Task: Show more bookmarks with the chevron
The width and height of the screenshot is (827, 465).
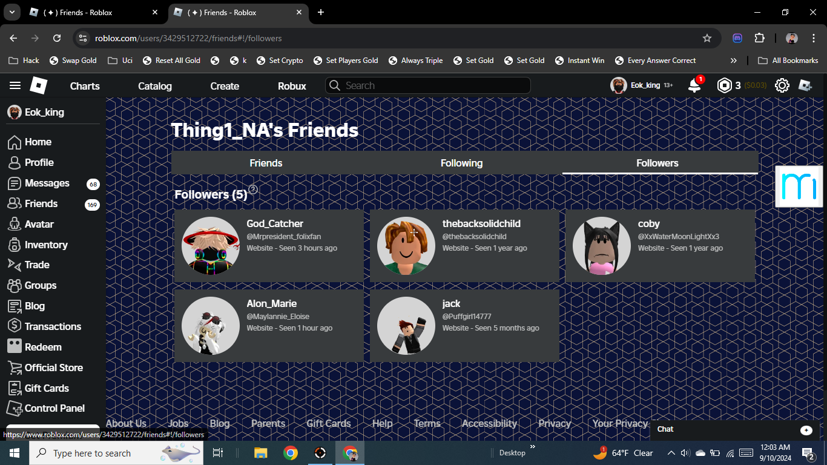Action: (x=734, y=61)
